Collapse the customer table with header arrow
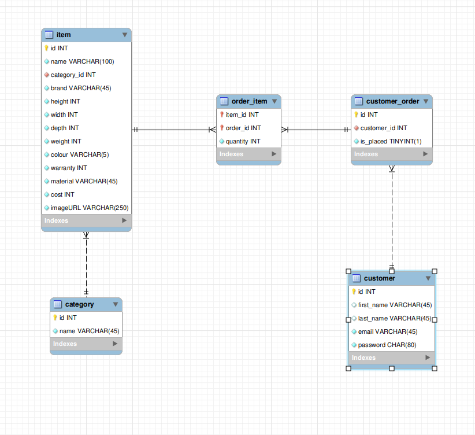The width and height of the screenshot is (475, 435). click(x=428, y=278)
